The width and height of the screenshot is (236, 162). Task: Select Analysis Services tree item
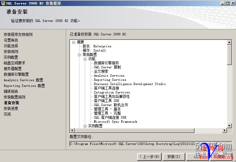[x=109, y=76]
